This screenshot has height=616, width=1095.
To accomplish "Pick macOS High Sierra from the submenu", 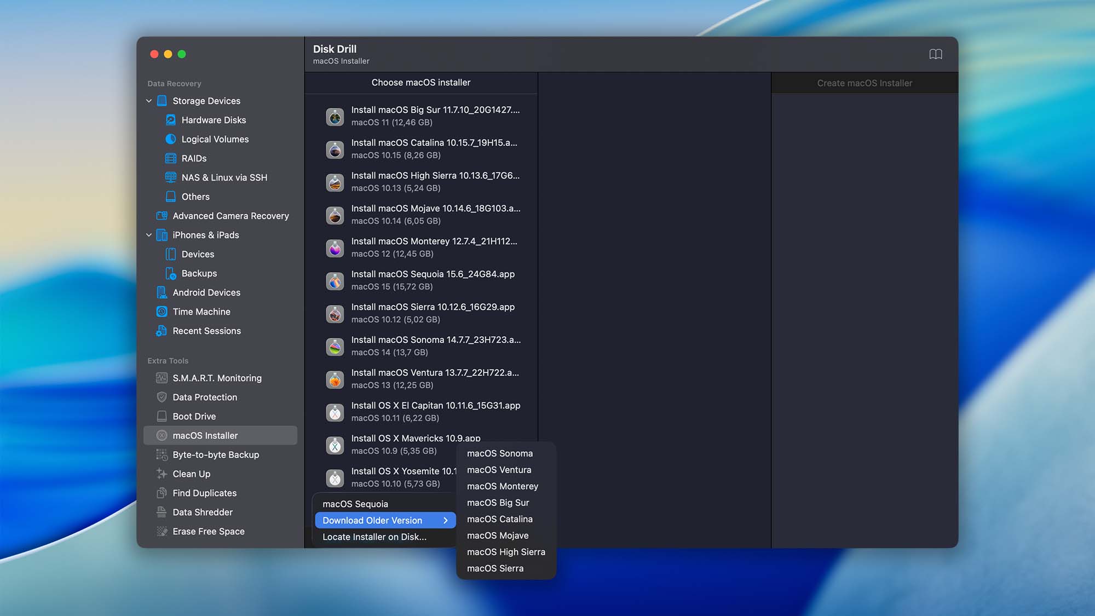I will pos(506,552).
